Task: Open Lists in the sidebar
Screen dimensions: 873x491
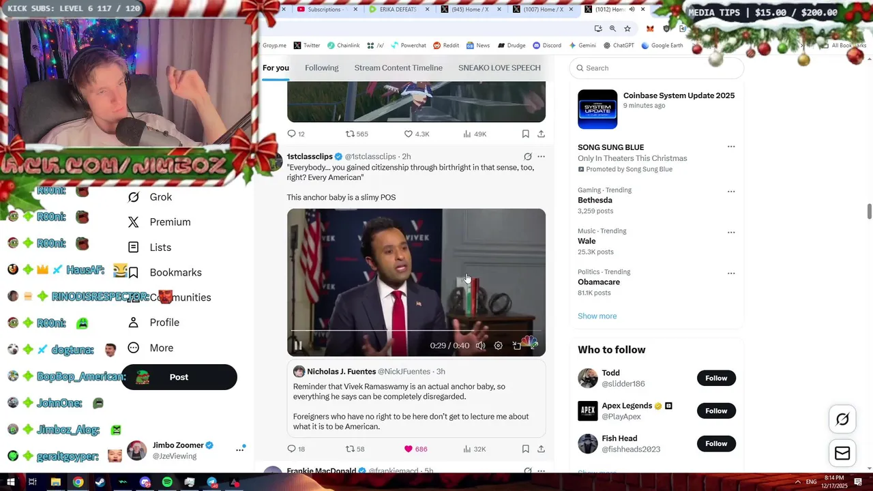Action: point(150,248)
